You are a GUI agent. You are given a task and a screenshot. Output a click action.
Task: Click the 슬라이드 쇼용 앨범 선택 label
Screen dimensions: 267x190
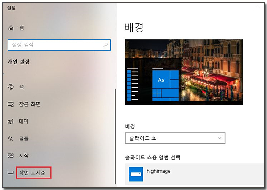point(153,158)
